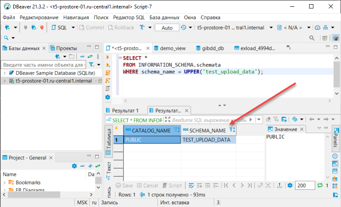Image resolution: width=341 pixels, height=207 pixels.
Task: Jump to the last row in results
Action: (x=248, y=185)
